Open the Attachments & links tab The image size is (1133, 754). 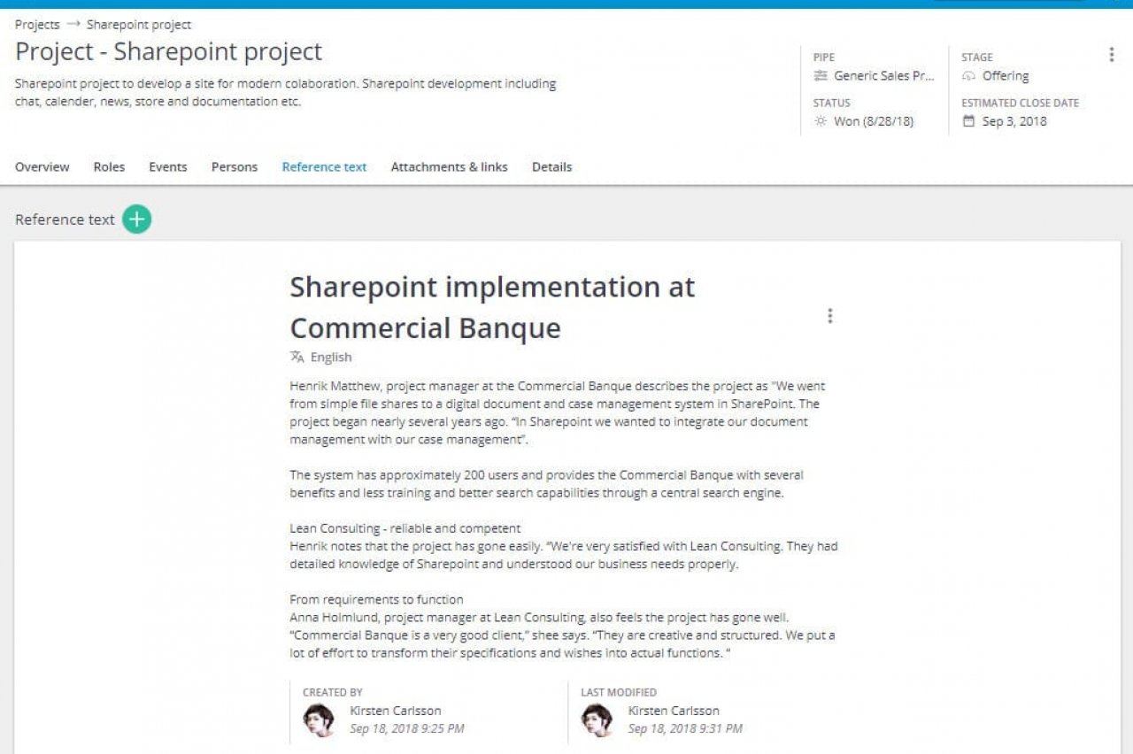point(449,167)
